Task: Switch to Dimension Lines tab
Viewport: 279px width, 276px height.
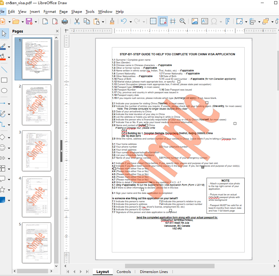Action: point(154,272)
